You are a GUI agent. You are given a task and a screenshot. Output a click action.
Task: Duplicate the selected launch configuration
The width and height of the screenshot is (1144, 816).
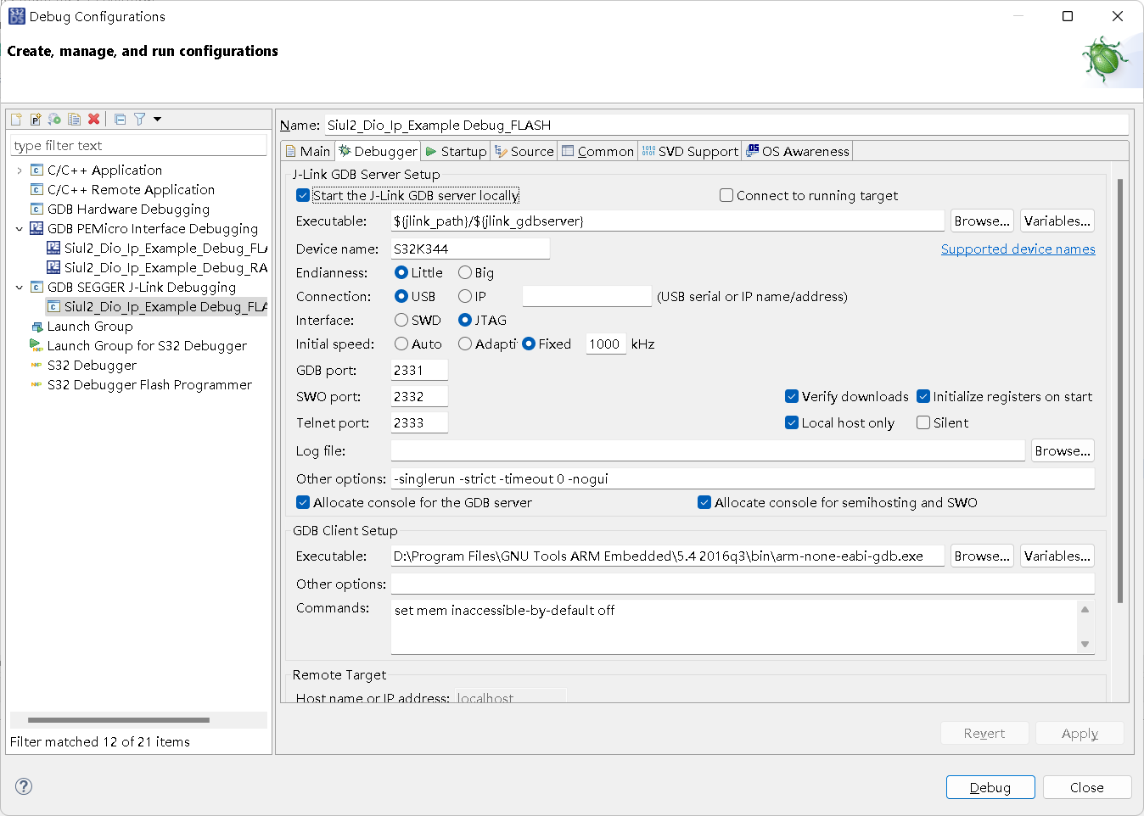[75, 120]
